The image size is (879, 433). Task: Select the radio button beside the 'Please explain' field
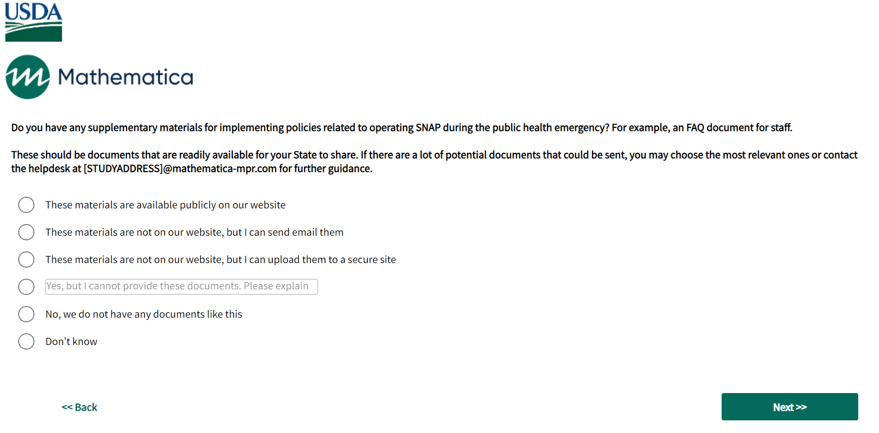[26, 287]
